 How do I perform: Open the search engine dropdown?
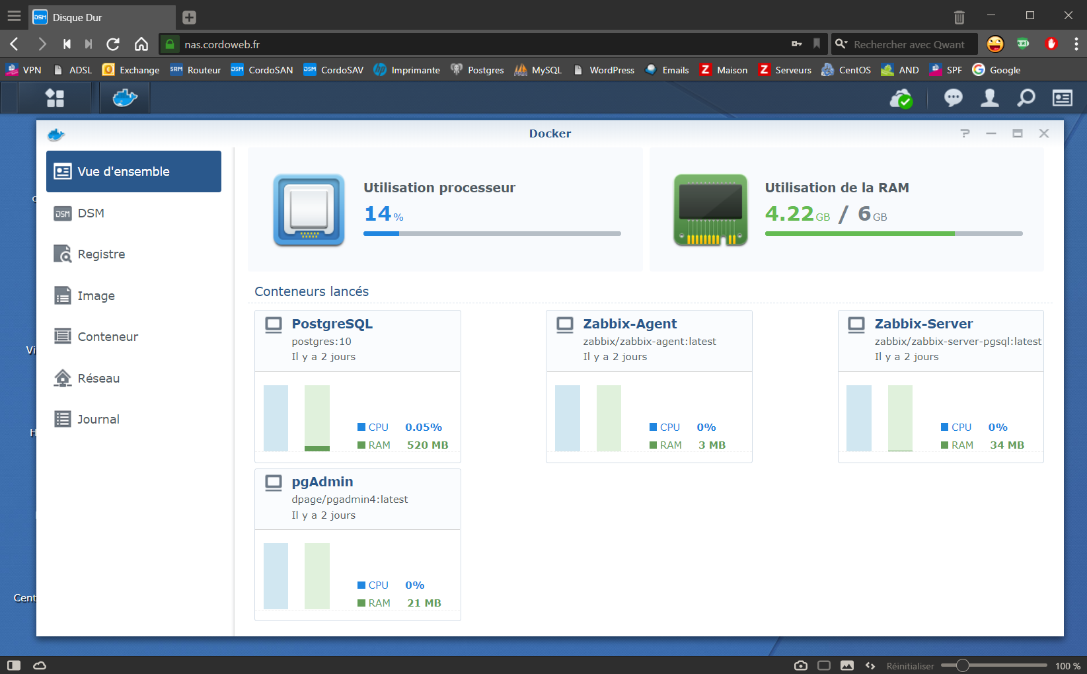pyautogui.click(x=841, y=44)
